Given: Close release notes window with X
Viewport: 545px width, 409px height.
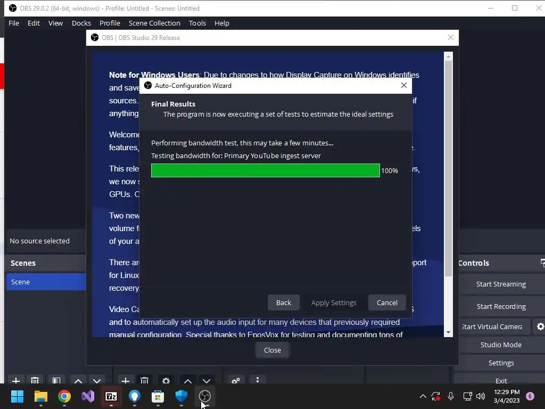Looking at the screenshot, I should pos(450,37).
